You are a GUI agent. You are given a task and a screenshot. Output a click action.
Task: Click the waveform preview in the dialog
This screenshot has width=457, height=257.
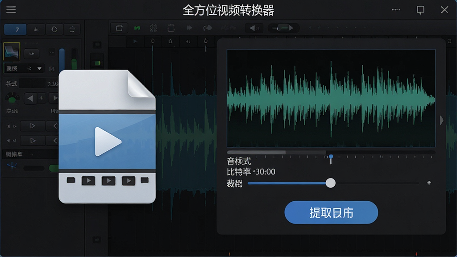coord(331,98)
